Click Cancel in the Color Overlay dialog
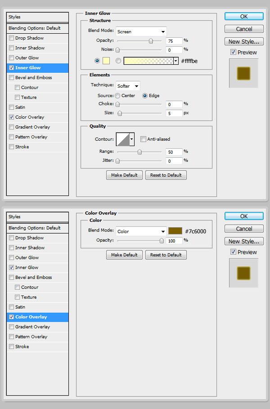This screenshot has width=270, height=409. [x=244, y=229]
